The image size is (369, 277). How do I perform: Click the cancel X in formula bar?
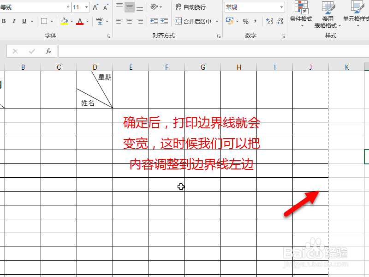click(x=15, y=51)
